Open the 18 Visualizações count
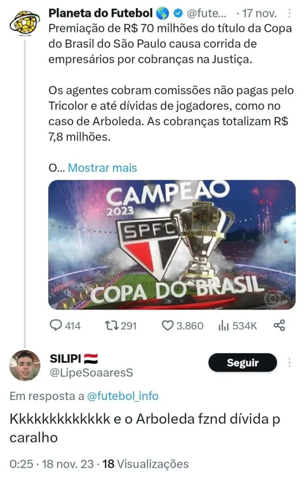The image size is (305, 479). [146, 464]
